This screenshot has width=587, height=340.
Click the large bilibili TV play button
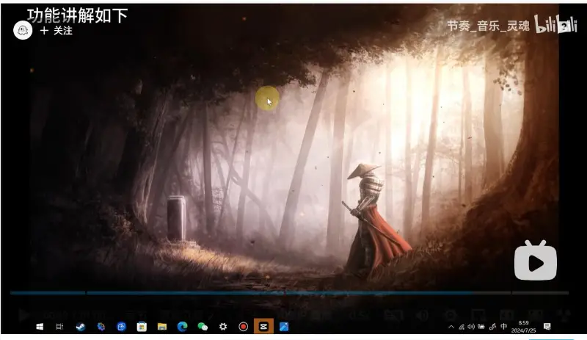pyautogui.click(x=536, y=261)
